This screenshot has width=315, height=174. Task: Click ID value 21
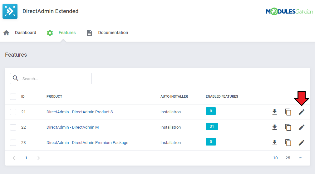point(23,112)
